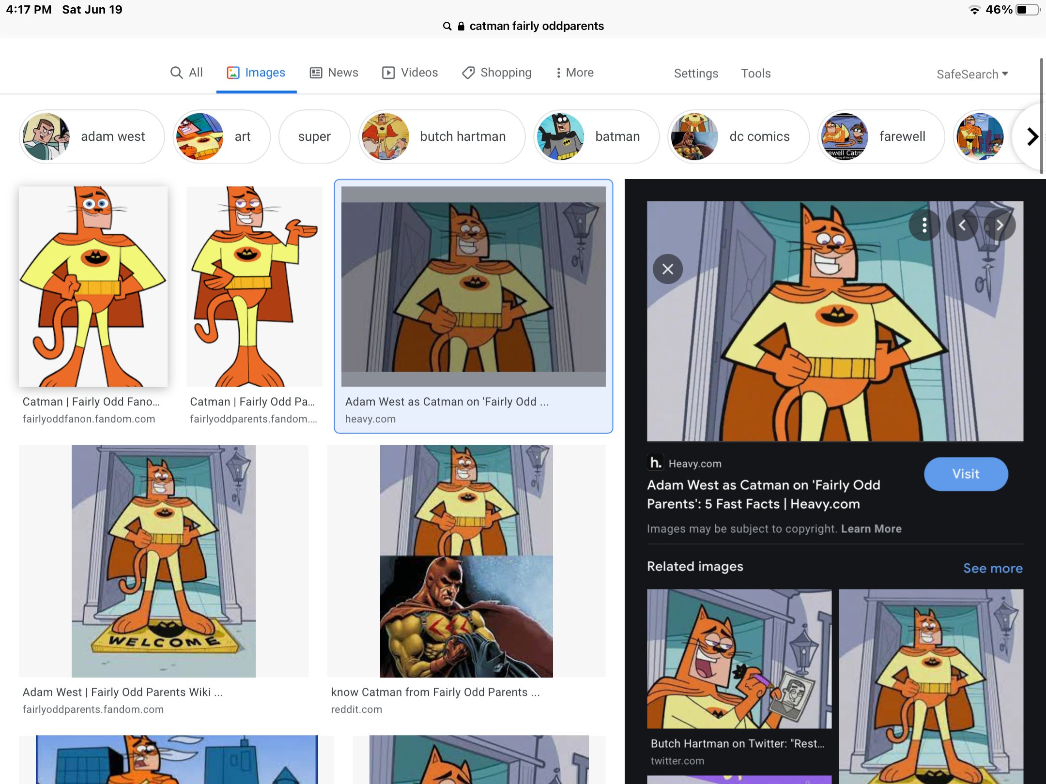Open the preview title 'Adam West as Catman' link
Image resolution: width=1046 pixels, height=784 pixels.
(763, 494)
